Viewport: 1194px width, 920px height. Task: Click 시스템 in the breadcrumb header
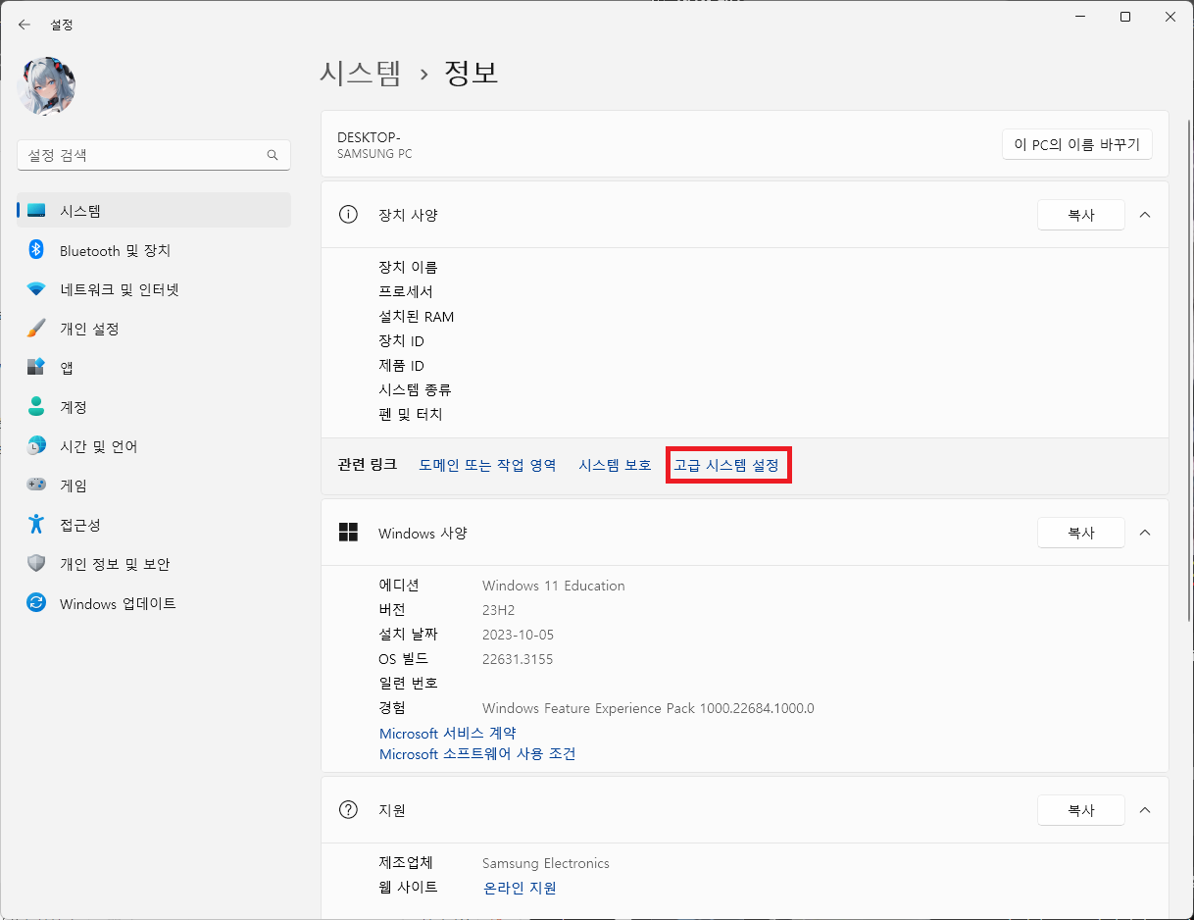point(361,74)
